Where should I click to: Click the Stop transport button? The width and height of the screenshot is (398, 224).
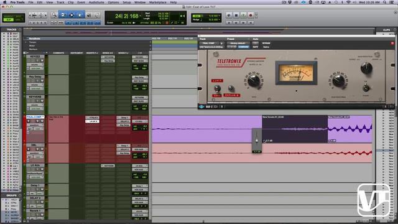(x=236, y=15)
